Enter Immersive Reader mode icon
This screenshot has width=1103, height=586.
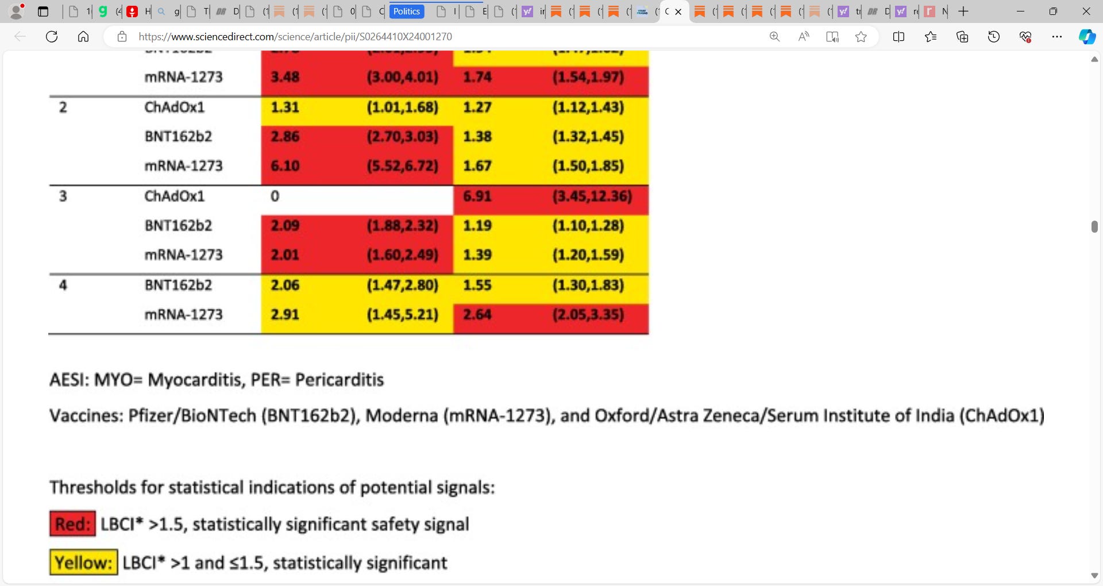pyautogui.click(x=832, y=37)
